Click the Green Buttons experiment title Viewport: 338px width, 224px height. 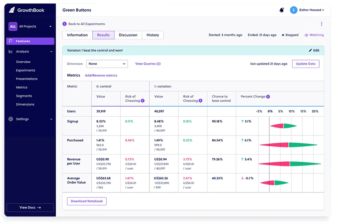pyautogui.click(x=77, y=10)
